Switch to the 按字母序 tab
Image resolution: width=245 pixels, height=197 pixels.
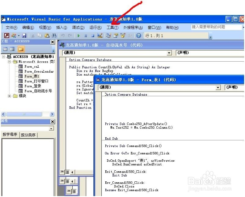[10, 134]
